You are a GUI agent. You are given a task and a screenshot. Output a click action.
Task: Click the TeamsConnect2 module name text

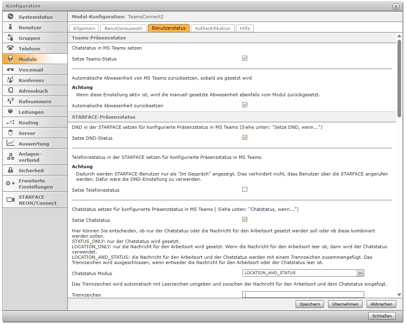(x=145, y=17)
